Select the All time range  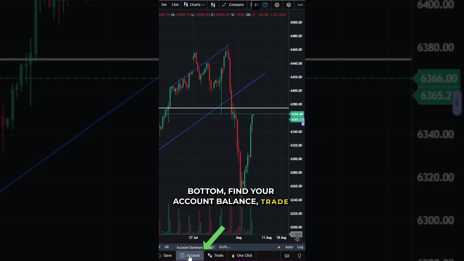click(166, 247)
